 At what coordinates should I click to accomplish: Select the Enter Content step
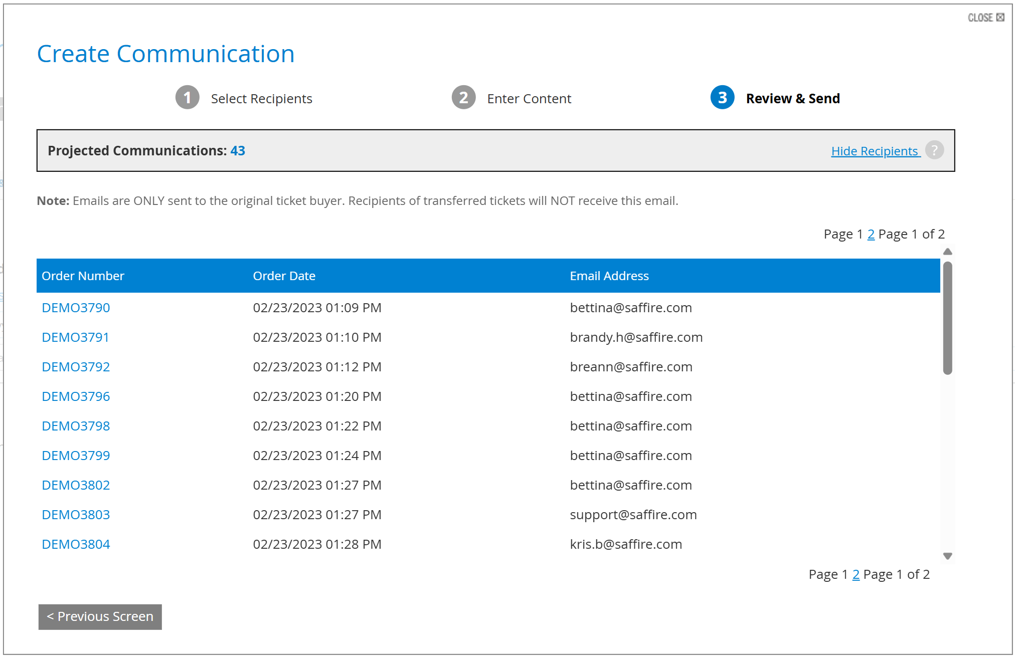coord(529,99)
